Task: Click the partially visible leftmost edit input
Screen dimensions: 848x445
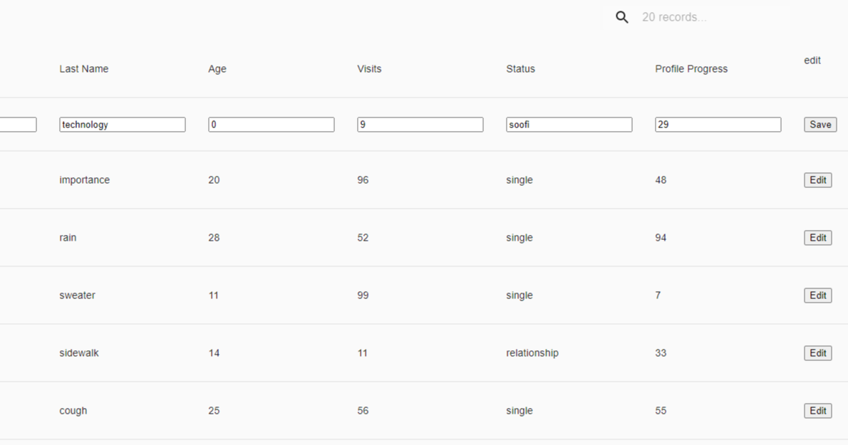Action: coord(18,125)
